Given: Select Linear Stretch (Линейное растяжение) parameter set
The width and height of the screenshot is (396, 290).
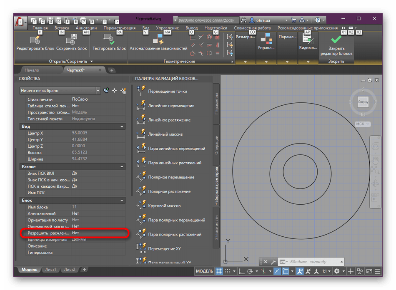Looking at the screenshot, I should point(169,120).
